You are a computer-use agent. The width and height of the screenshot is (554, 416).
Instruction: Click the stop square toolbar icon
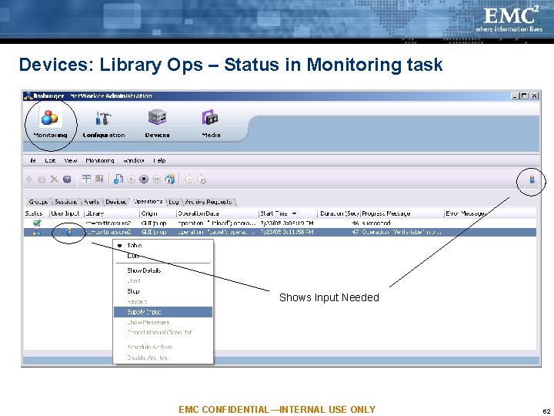(144, 179)
